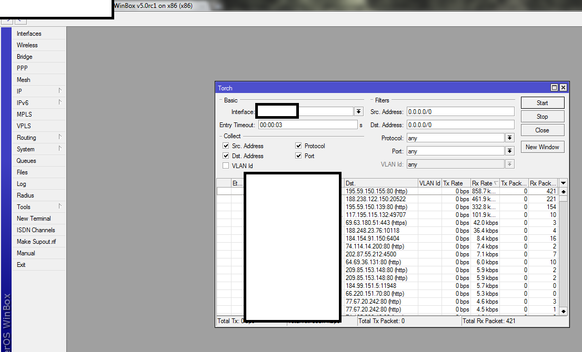The image size is (582, 352).
Task: Toggle Port collect checkbox
Action: pyautogui.click(x=298, y=156)
